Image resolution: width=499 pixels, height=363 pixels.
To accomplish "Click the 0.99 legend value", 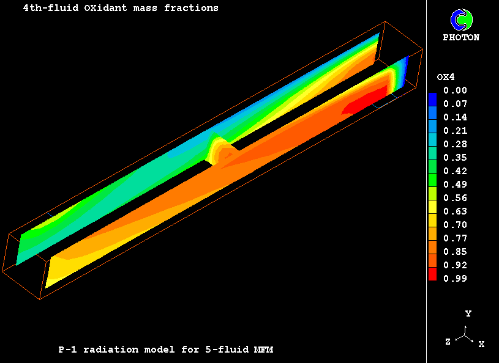I will tap(455, 279).
